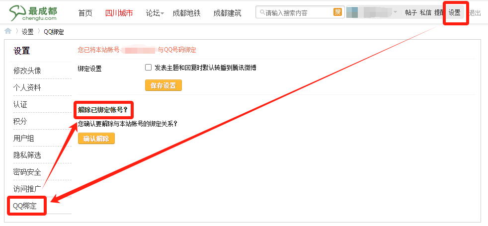488x226 pixels.
Task: Open 四川城市 in the navigation bar
Action: [x=119, y=13]
